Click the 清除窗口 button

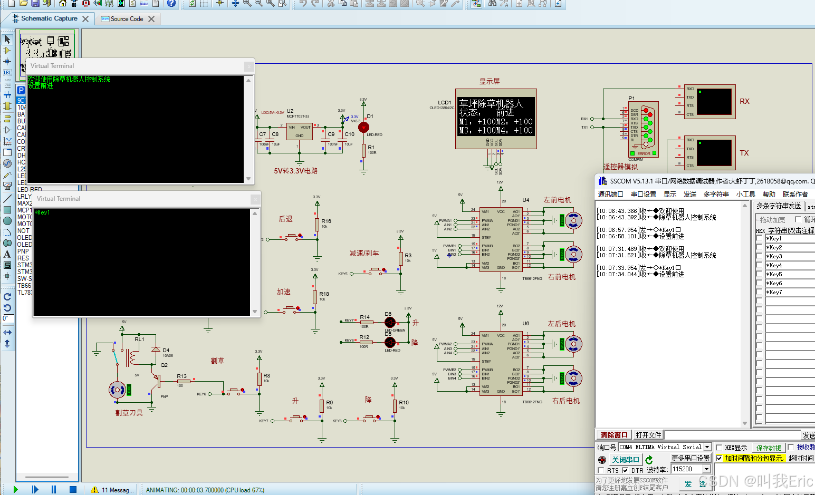coord(614,435)
